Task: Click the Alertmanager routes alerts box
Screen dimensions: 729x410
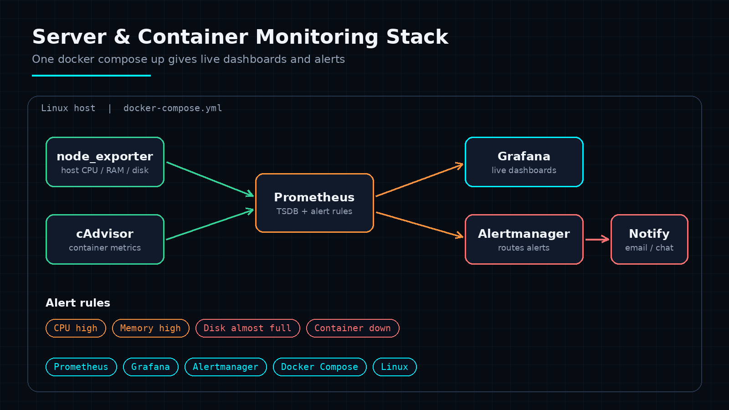Action: 524,239
